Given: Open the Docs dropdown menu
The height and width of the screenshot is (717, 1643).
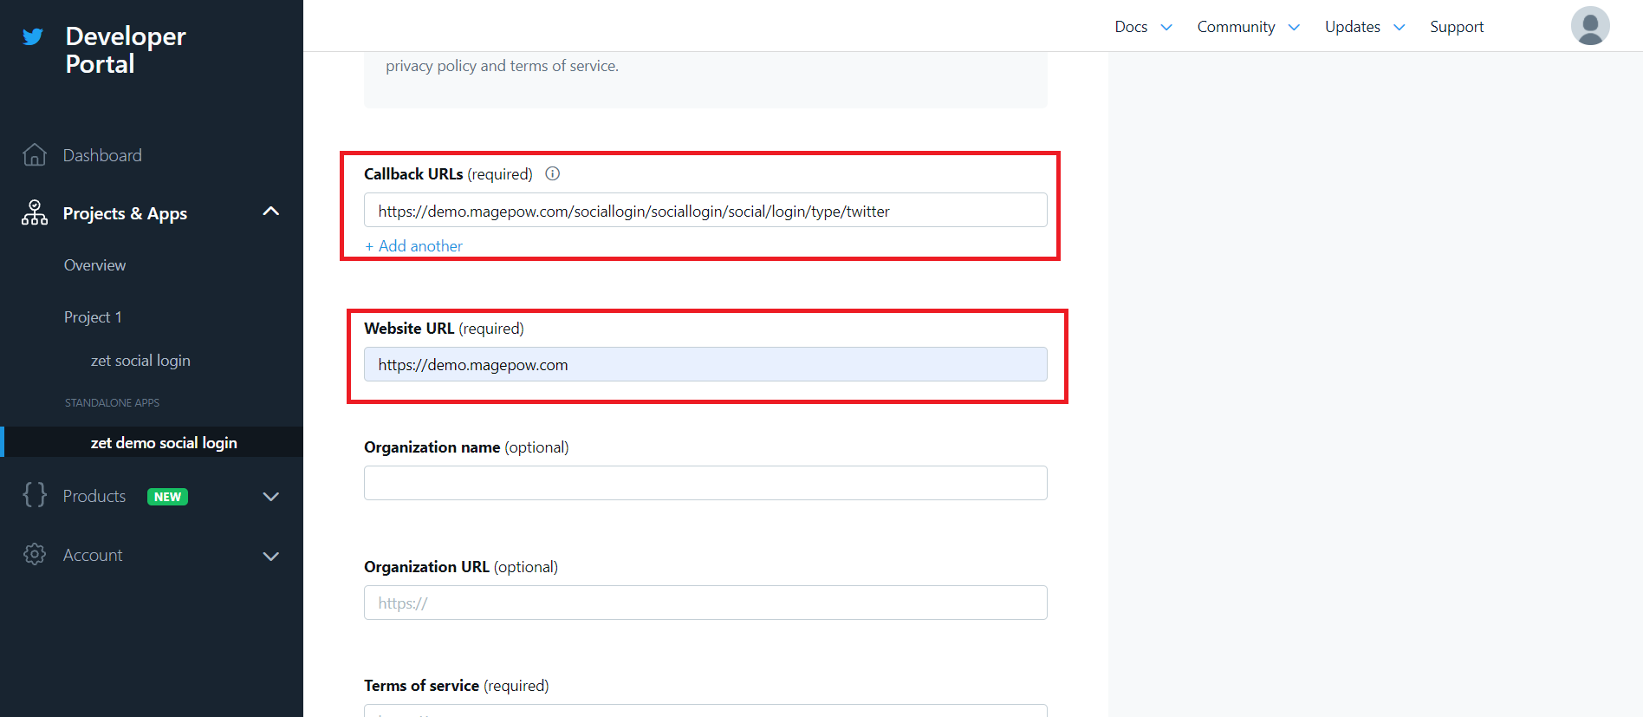Looking at the screenshot, I should click(1143, 27).
